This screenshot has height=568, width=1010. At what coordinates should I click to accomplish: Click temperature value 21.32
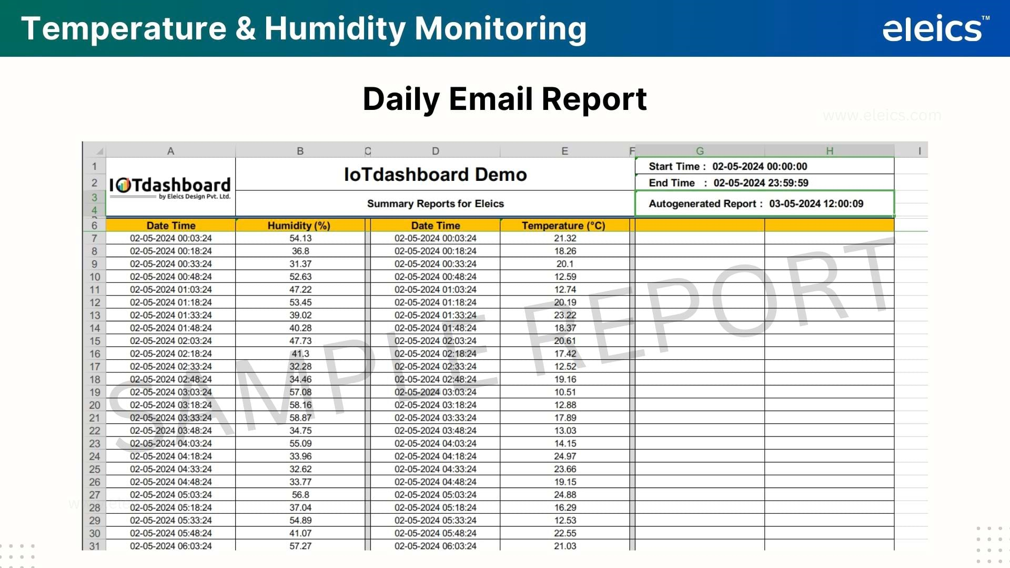(565, 238)
